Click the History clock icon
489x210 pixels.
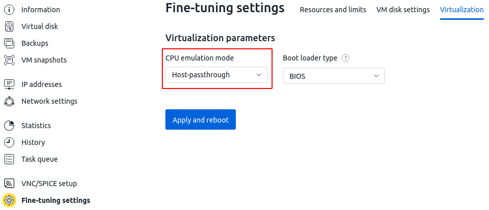coord(9,142)
